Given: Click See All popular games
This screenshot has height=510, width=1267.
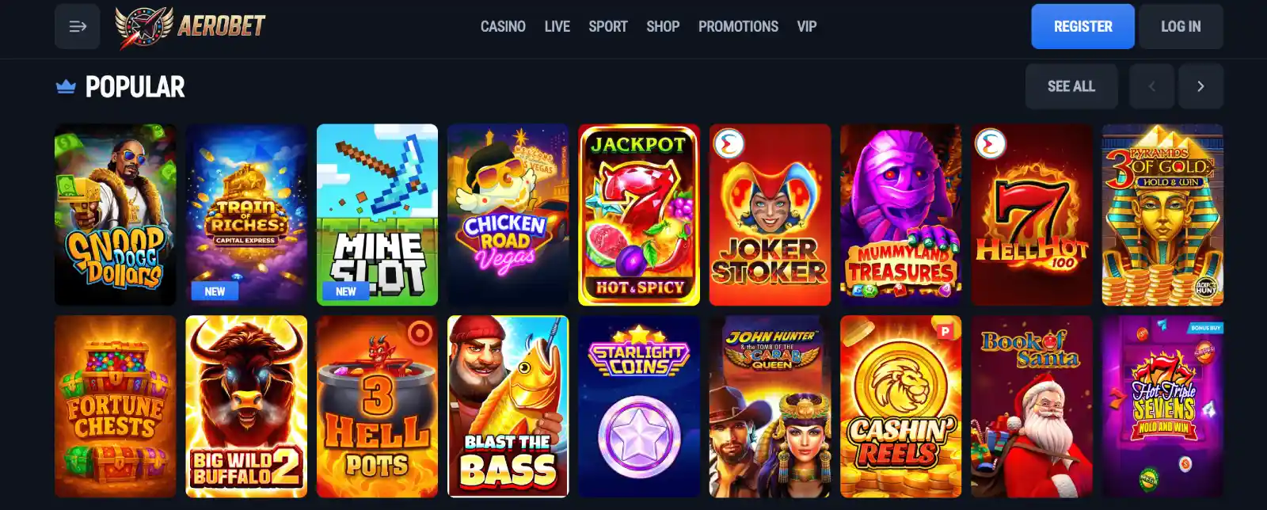Looking at the screenshot, I should tap(1071, 86).
